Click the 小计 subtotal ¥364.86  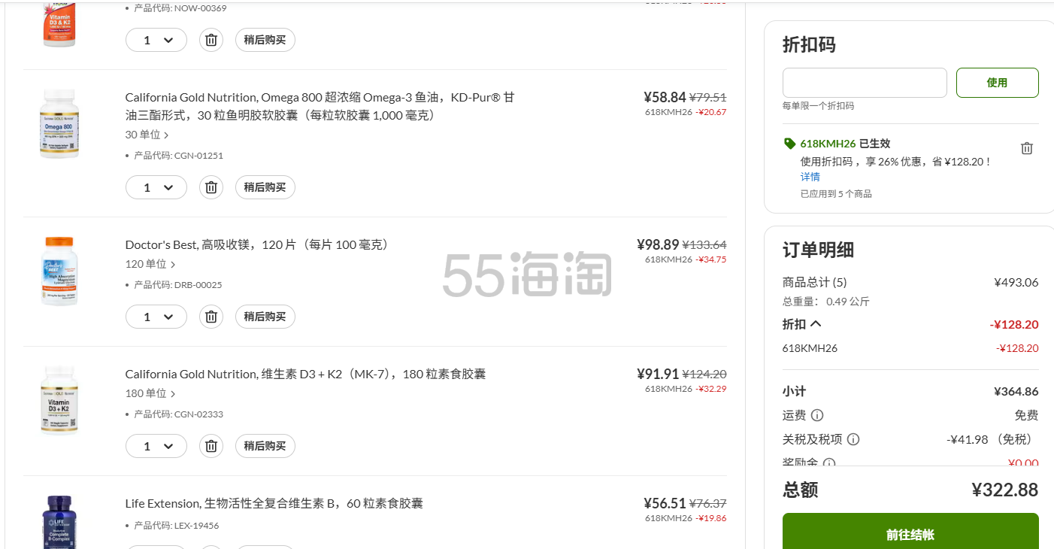pyautogui.click(x=1016, y=391)
